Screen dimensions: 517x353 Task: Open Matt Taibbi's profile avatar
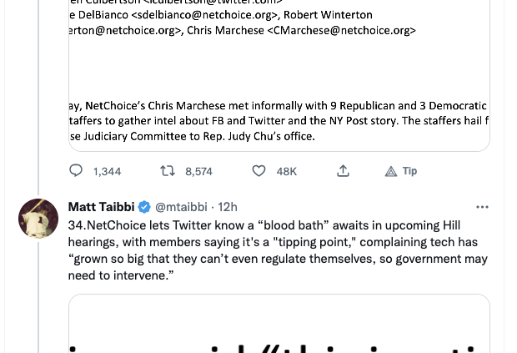(38, 219)
